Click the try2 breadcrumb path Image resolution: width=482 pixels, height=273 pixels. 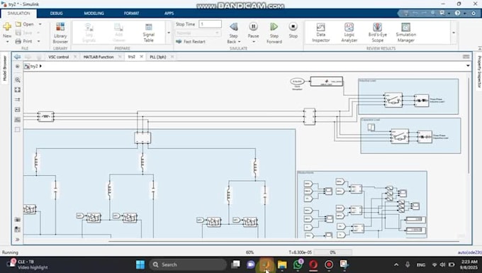point(34,66)
